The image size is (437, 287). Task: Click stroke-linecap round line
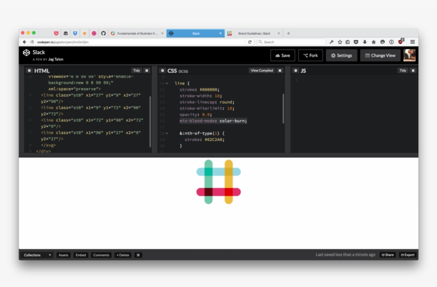(207, 102)
